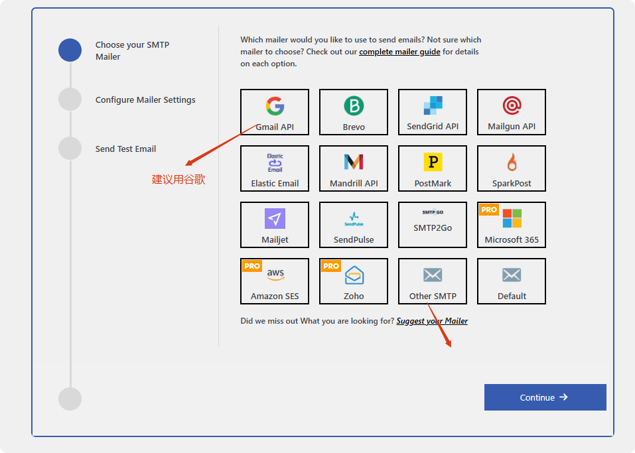Pick the SMTP2Go mailer icon

click(433, 212)
